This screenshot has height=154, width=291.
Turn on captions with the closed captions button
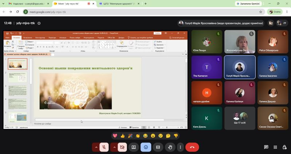click(158, 147)
